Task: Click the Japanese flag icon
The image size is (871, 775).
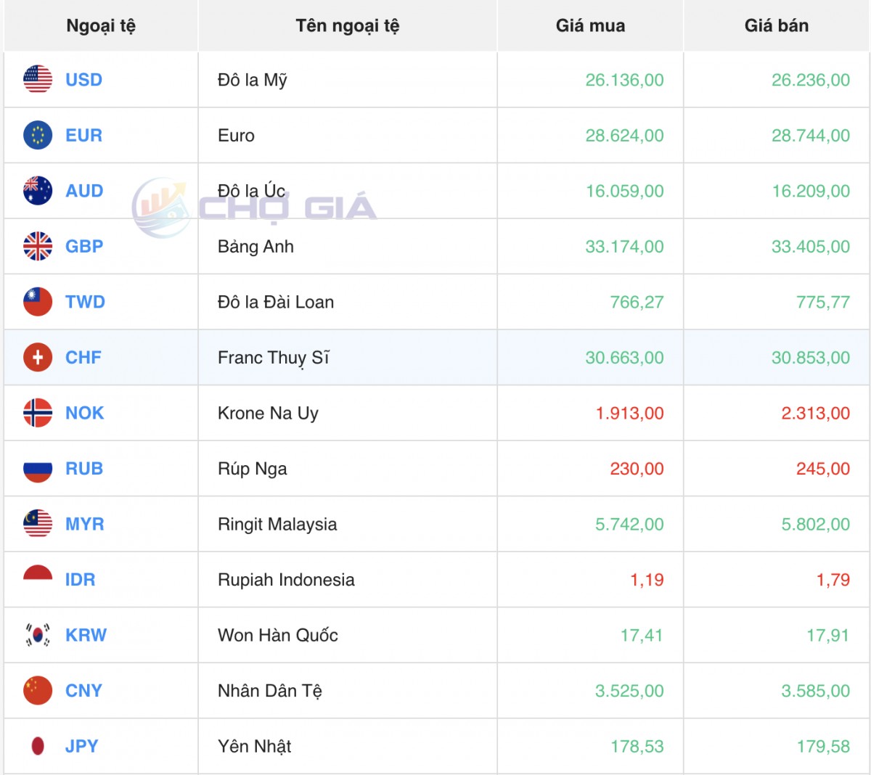Action: pyautogui.click(x=38, y=746)
